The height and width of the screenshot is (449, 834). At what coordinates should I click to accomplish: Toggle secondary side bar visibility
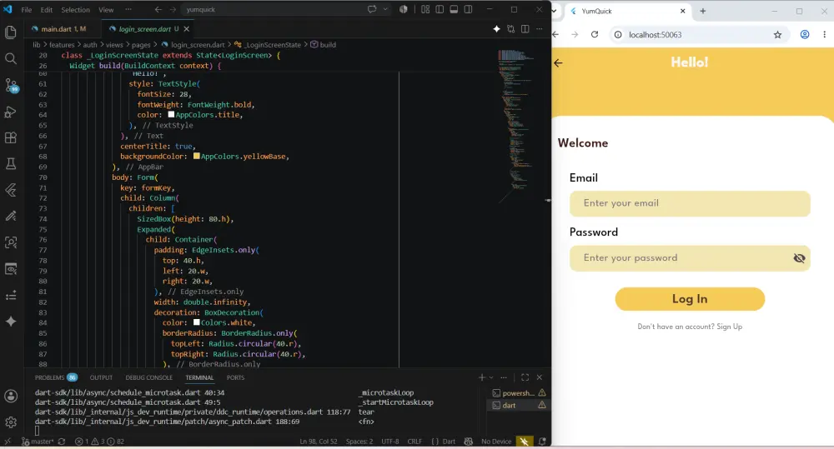coord(468,9)
